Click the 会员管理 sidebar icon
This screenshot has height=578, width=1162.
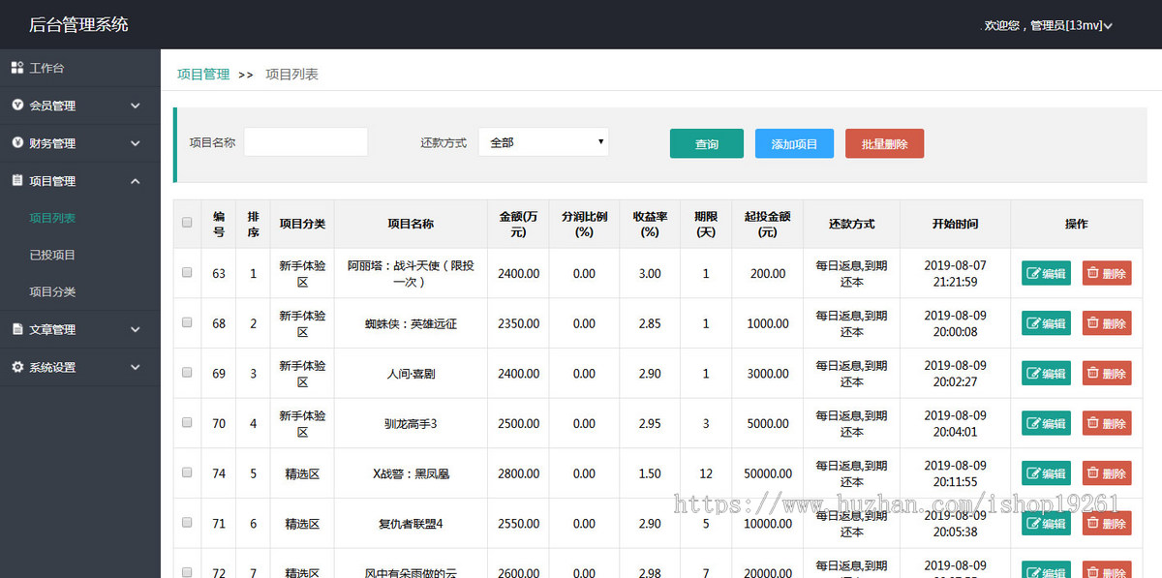(17, 105)
